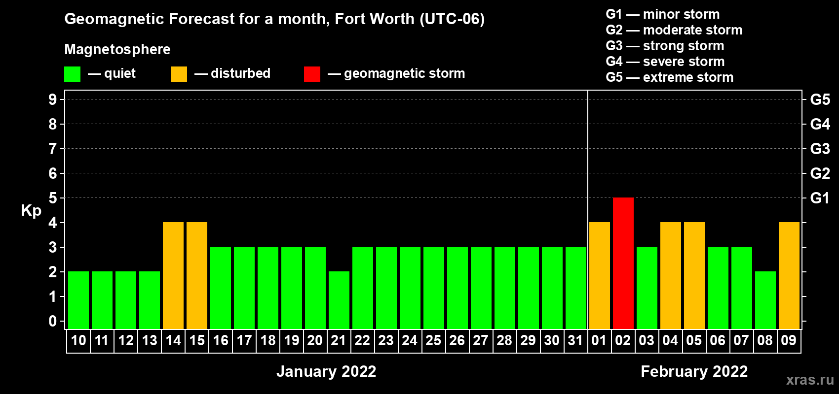
Task: Select the date label 31 on the axis
Action: click(x=575, y=341)
